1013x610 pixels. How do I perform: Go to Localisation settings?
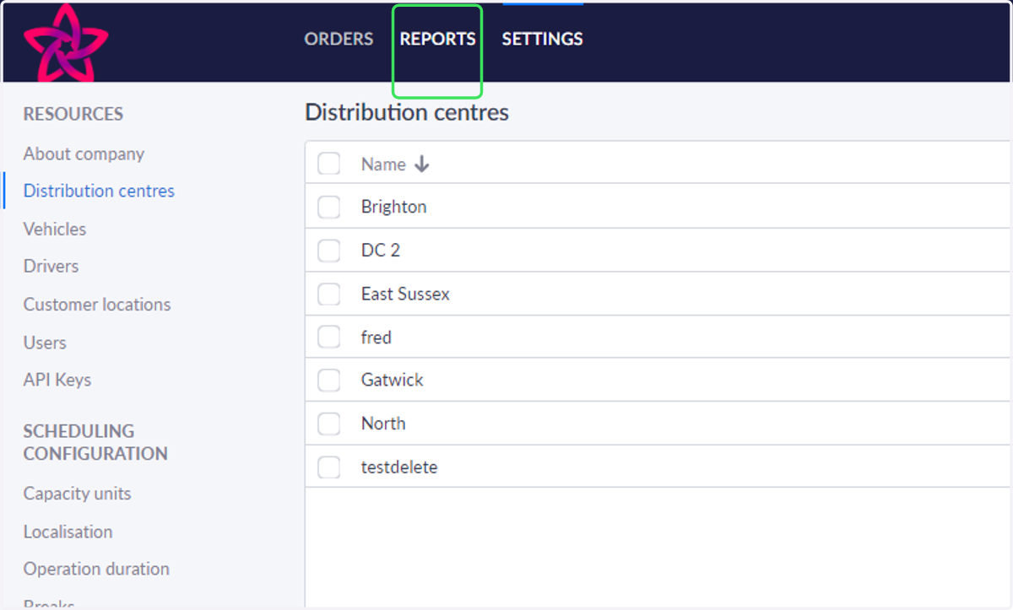68,532
